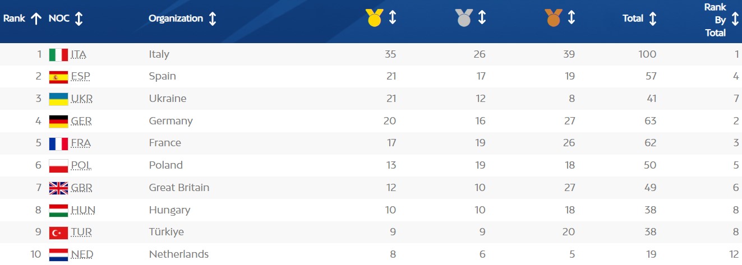Click the bronze medal icon in header
The height and width of the screenshot is (265, 742).
click(553, 18)
